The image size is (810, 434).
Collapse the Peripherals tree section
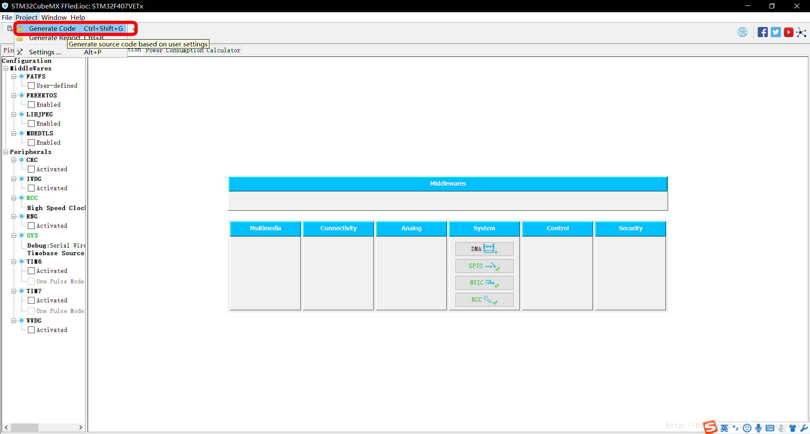click(x=6, y=152)
